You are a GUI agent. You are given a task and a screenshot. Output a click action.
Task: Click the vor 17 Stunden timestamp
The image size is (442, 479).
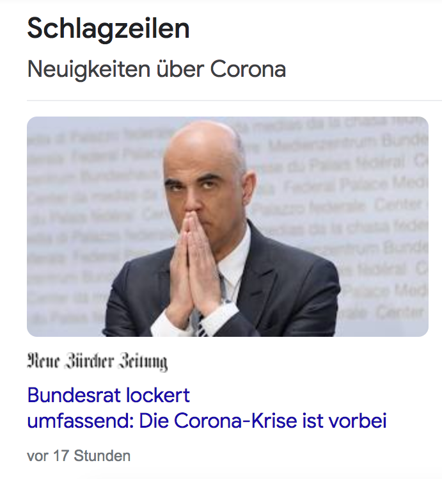tap(79, 456)
